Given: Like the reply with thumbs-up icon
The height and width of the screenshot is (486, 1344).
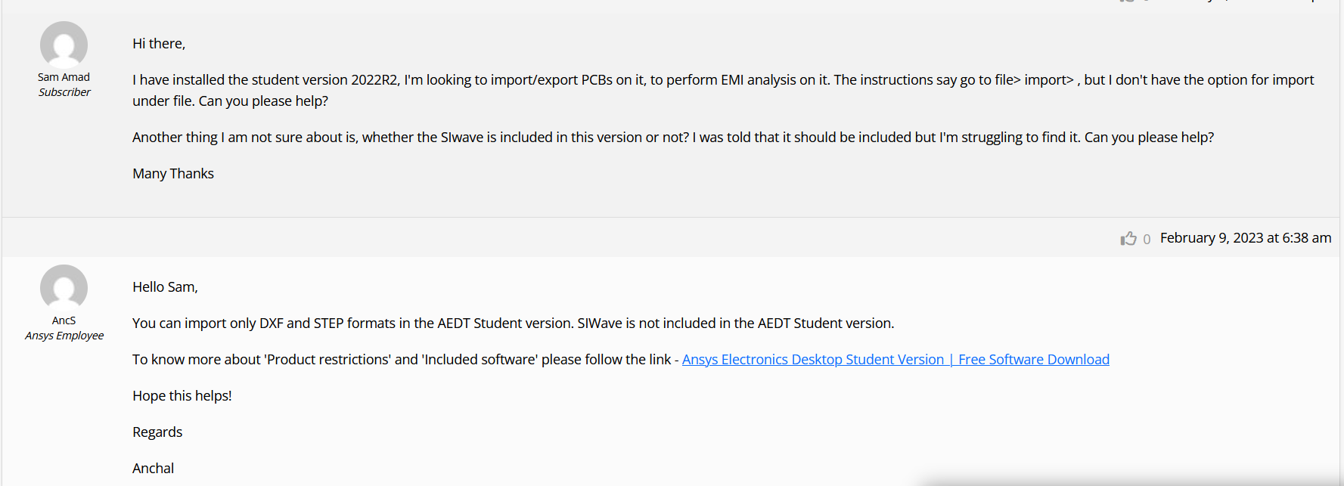Looking at the screenshot, I should tap(1128, 238).
